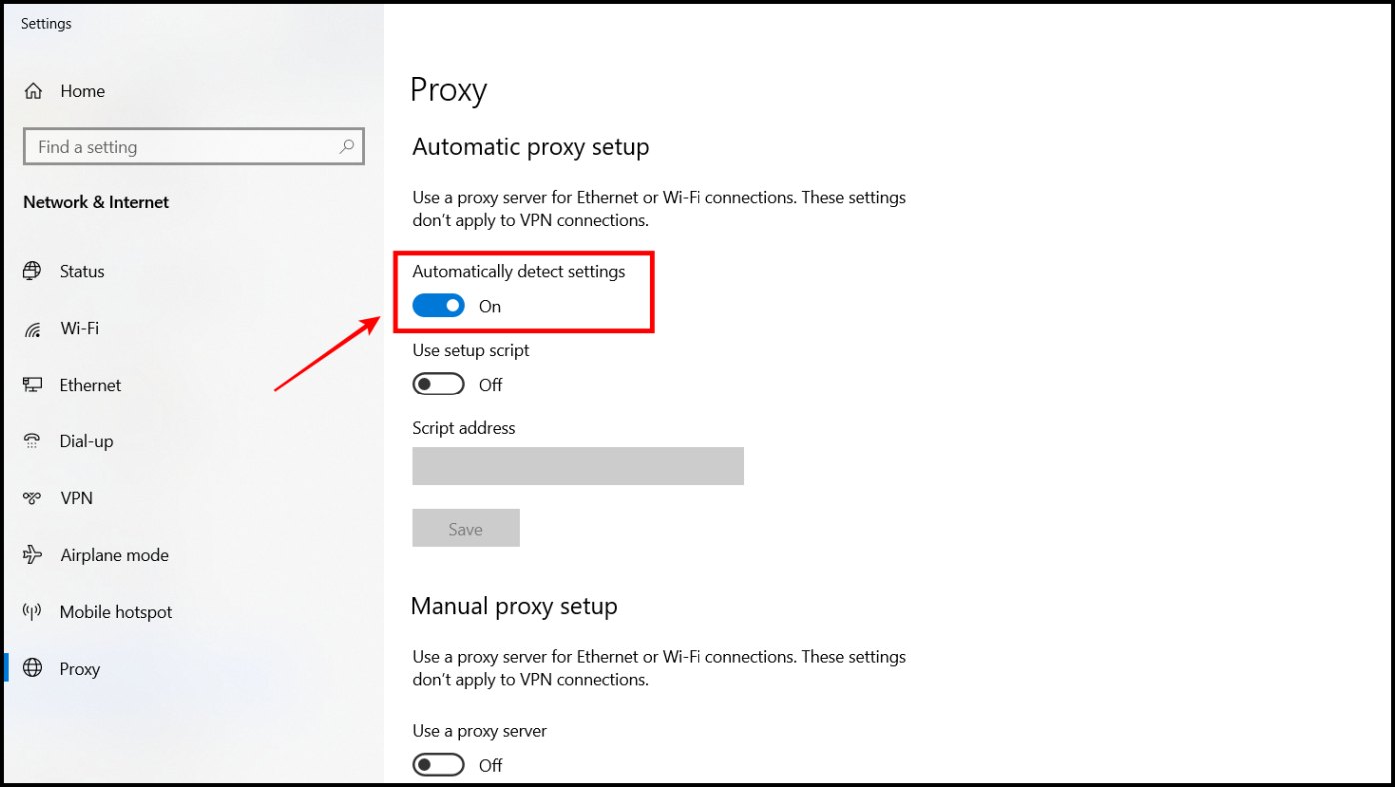
Task: Click the Settings window title
Action: pos(46,23)
